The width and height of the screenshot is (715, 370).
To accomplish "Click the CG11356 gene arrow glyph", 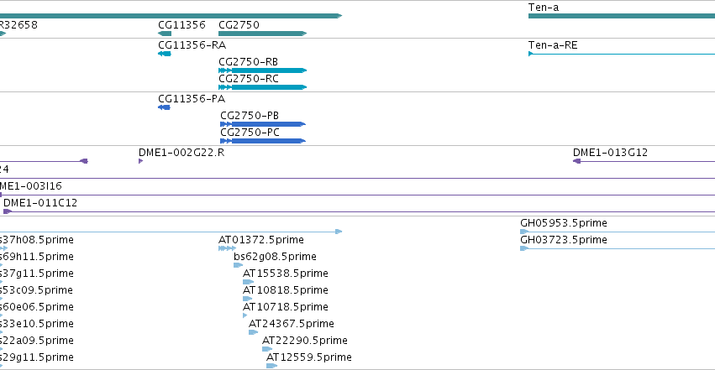I will tap(165, 34).
